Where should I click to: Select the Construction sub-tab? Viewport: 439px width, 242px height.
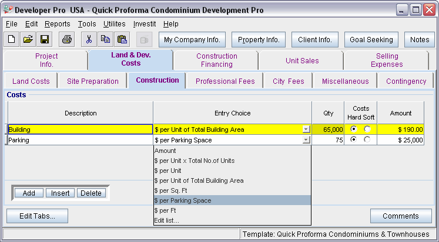157,80
